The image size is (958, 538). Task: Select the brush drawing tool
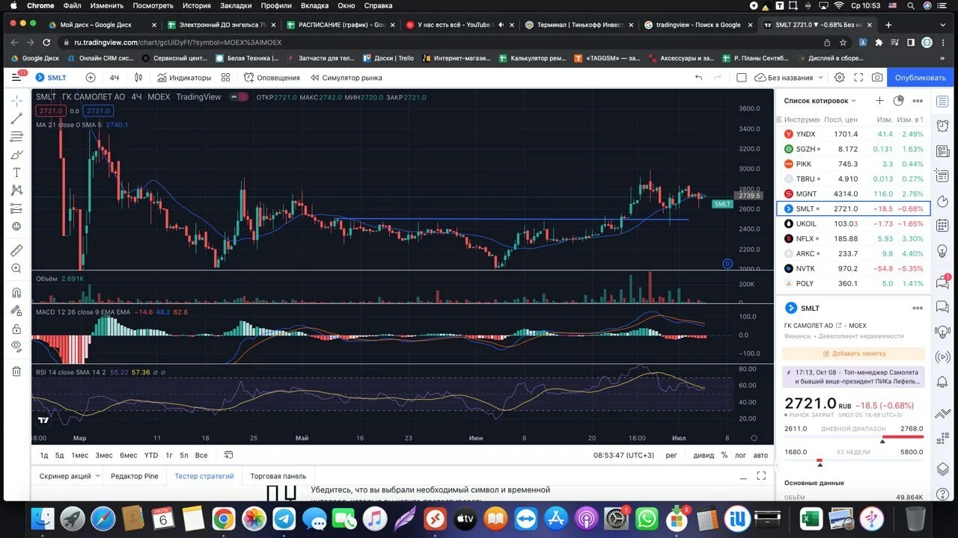(16, 155)
